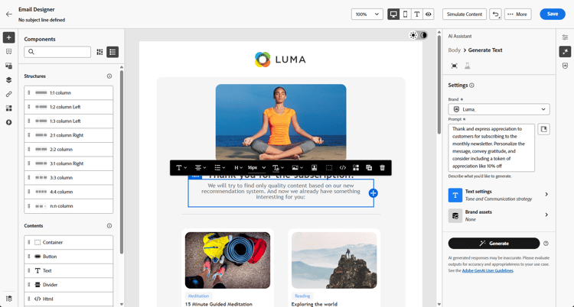Image resolution: width=574 pixels, height=307 pixels.
Task: Switch to mobile preview mode
Action: [x=405, y=15]
